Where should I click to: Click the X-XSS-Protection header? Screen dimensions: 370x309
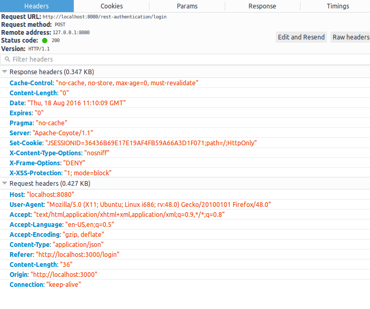click(185, 173)
